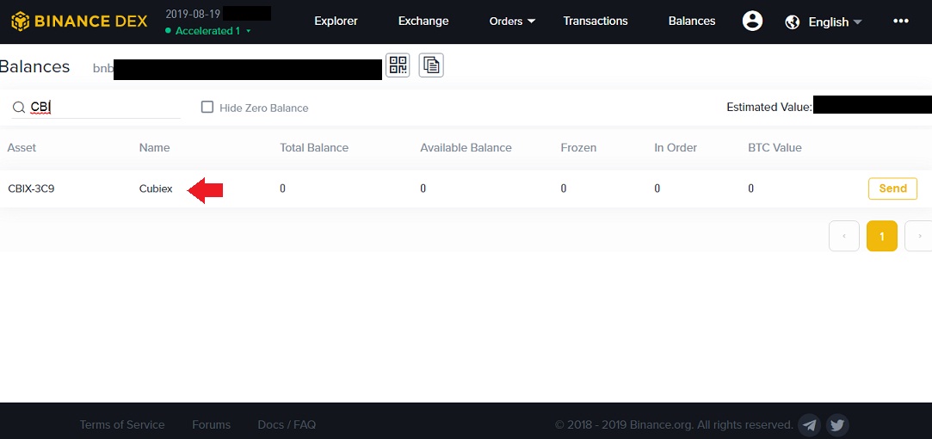Go to next results page

pos(919,236)
